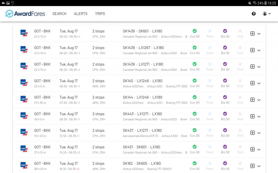Go to the SEARCH page
Viewport: 278px width, 173px height.
(x=59, y=14)
